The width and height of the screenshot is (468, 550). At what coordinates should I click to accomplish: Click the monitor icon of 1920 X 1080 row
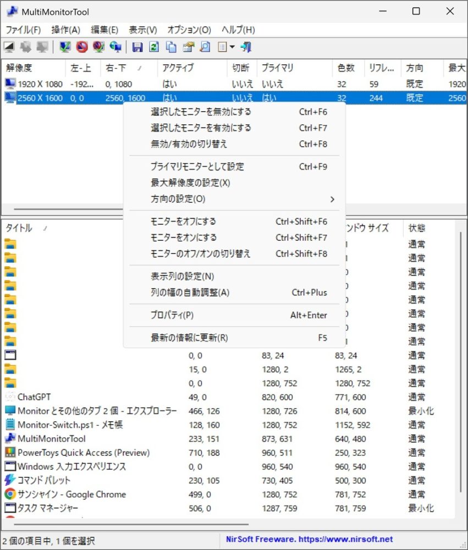pos(10,84)
